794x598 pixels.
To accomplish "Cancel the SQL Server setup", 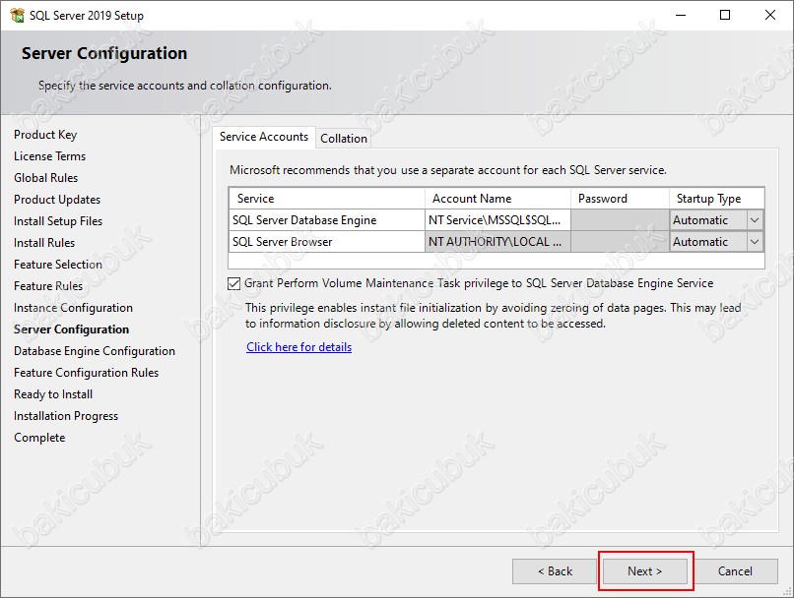I will [735, 571].
